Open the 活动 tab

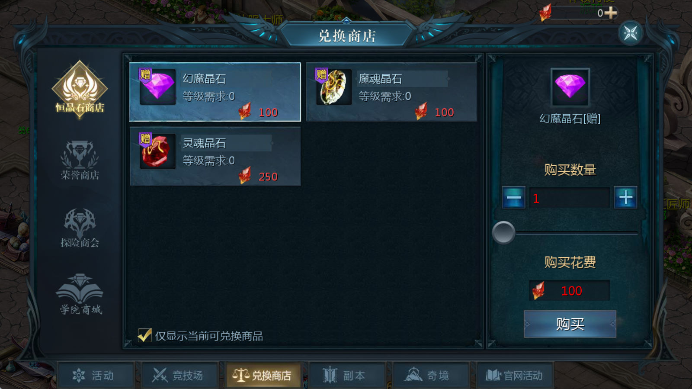tap(96, 375)
